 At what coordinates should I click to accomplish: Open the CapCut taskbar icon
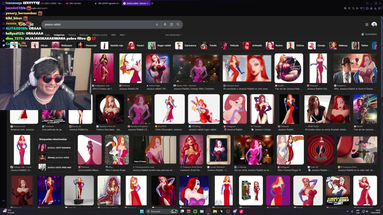pos(221,211)
